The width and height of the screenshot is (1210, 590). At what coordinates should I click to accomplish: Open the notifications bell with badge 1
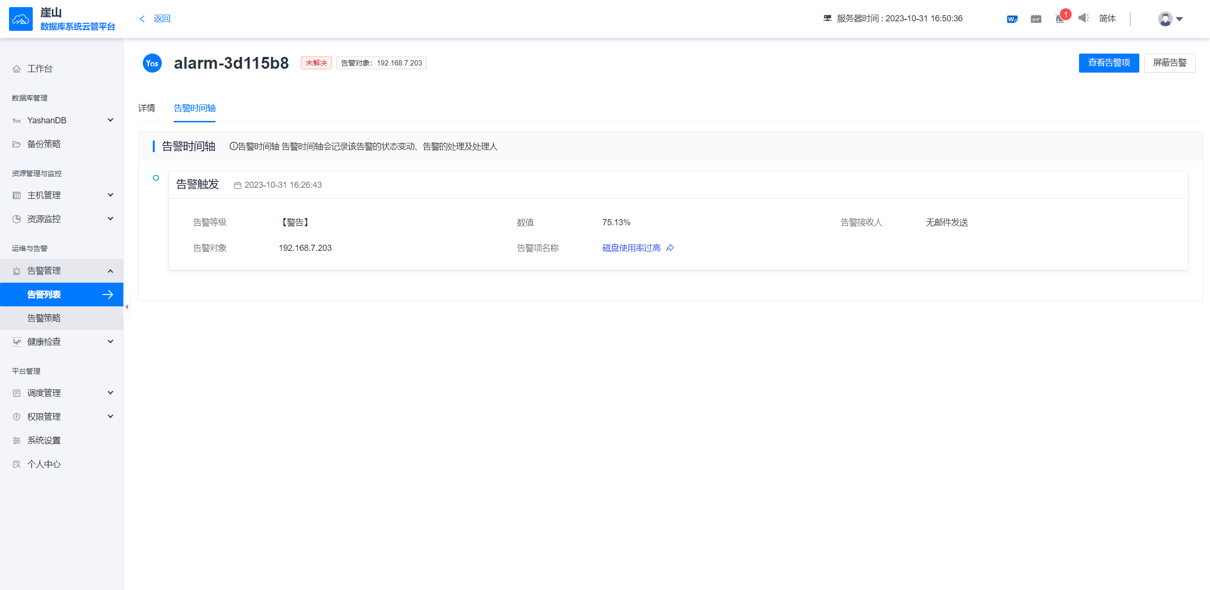[x=1059, y=18]
